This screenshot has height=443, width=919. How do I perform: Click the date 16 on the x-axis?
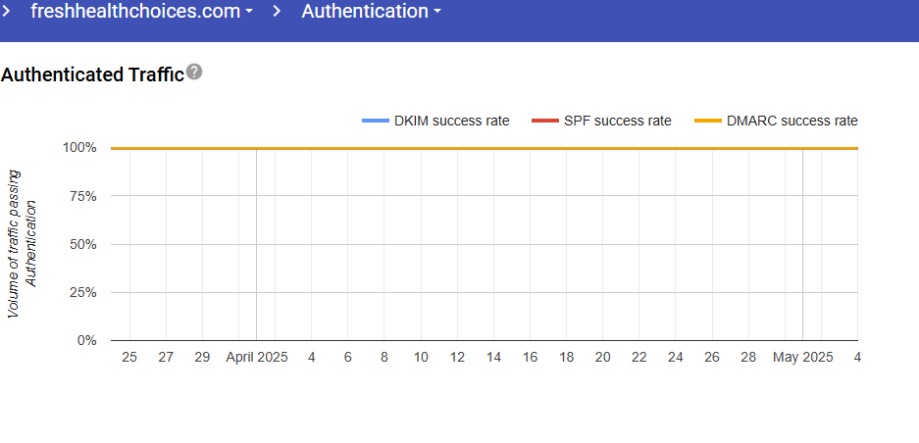click(x=530, y=358)
